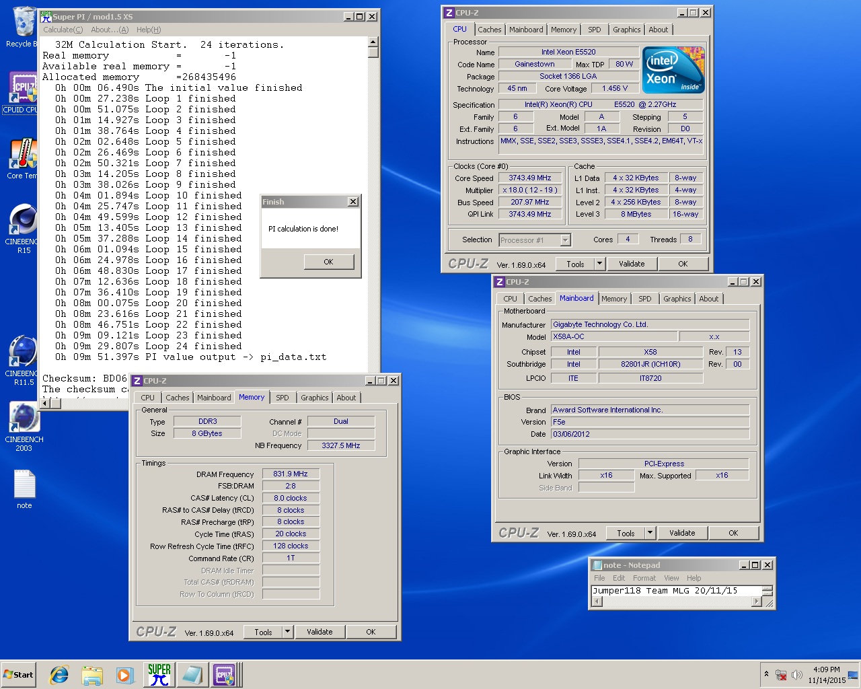Open Calculate menu in Super PI
The width and height of the screenshot is (861, 689).
pos(63,30)
